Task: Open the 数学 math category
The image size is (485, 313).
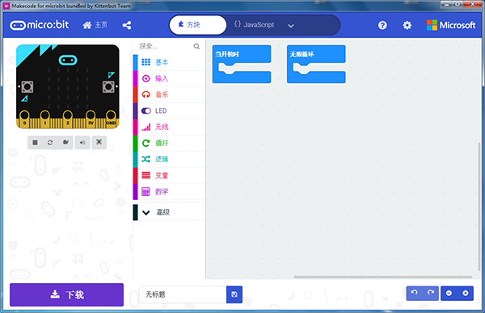Action: pyautogui.click(x=169, y=192)
